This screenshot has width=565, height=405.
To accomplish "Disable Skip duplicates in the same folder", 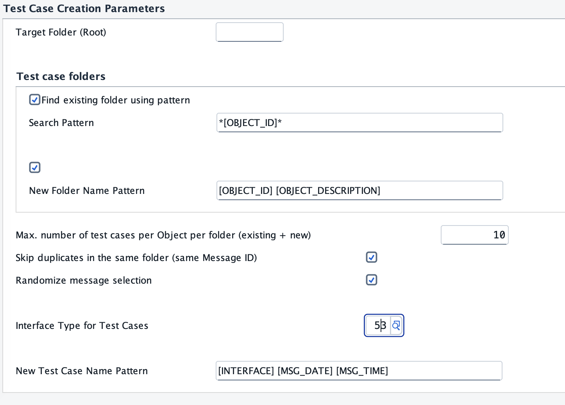I will pos(371,258).
